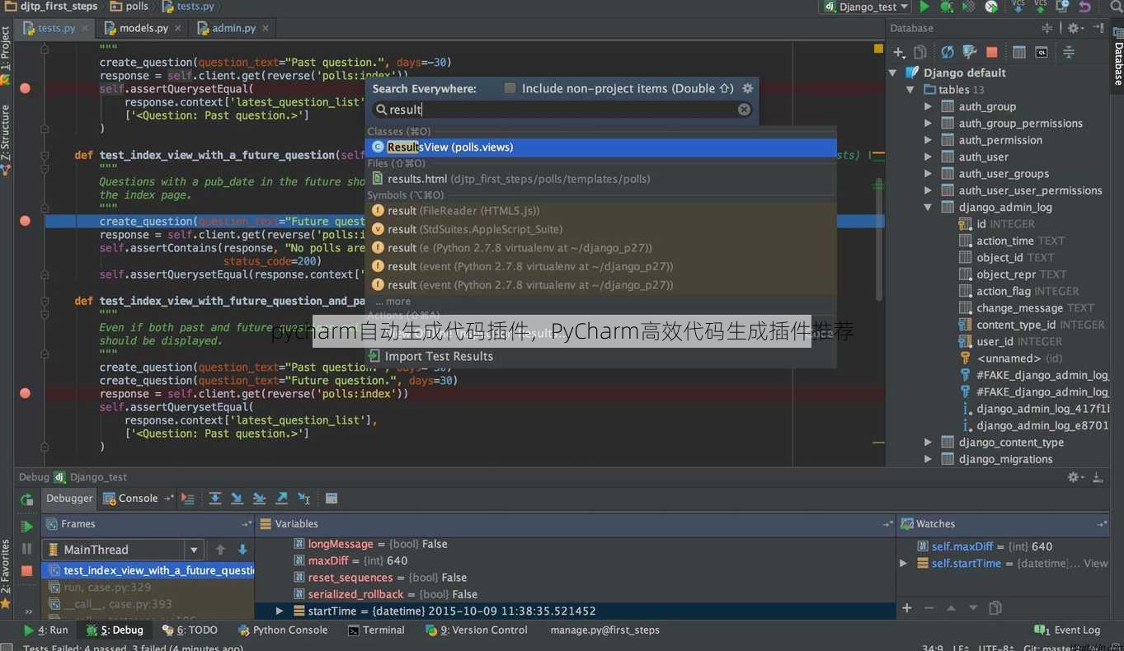
Task: Open the table editor icon in Database toolbar
Action: 1019,52
